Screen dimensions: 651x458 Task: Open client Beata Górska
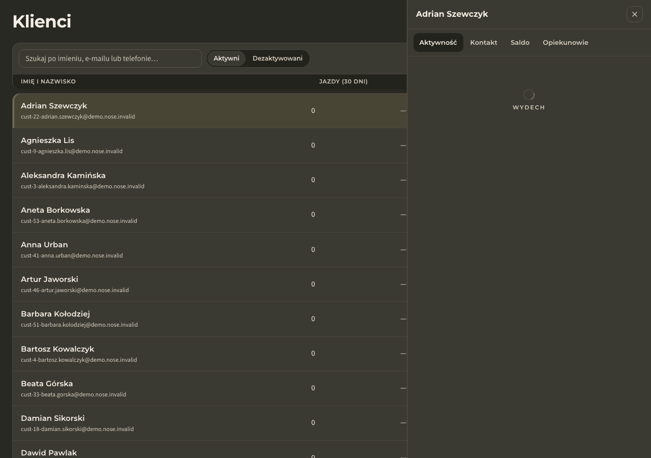coord(47,384)
